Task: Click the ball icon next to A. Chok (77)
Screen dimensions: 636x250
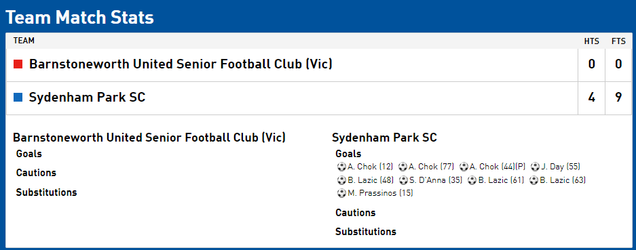Action: click(x=403, y=167)
